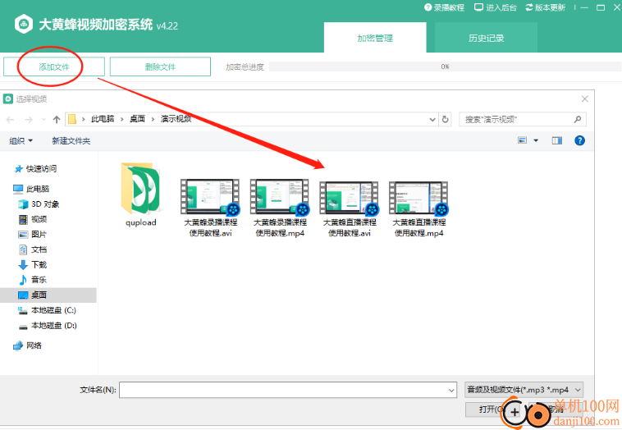Open 本地磁盘 (C:) in the sidebar

48,310
